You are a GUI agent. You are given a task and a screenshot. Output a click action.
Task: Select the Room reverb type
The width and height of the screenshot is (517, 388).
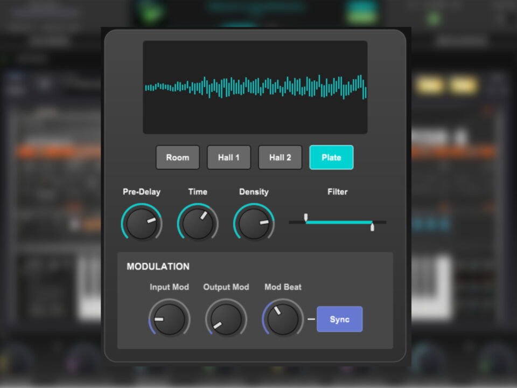pos(178,157)
